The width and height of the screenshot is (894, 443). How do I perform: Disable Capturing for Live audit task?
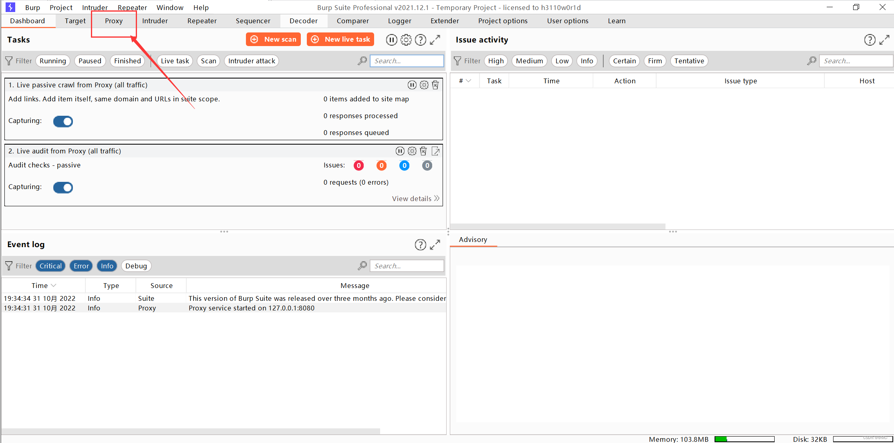click(63, 187)
